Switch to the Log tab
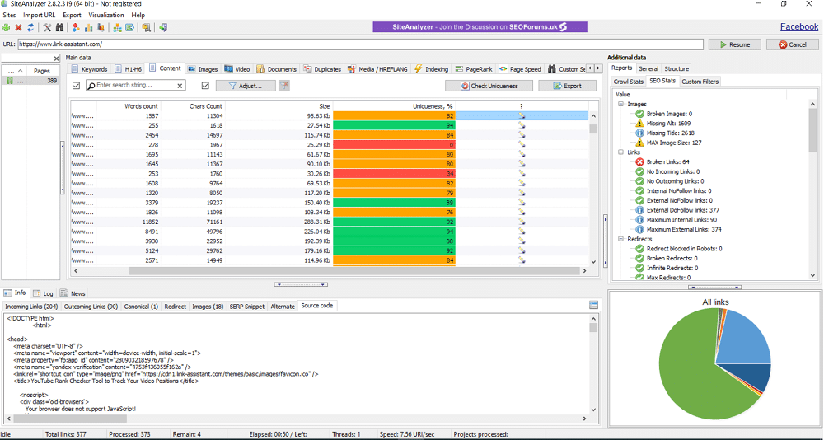Image resolution: width=824 pixels, height=440 pixels. [x=44, y=293]
